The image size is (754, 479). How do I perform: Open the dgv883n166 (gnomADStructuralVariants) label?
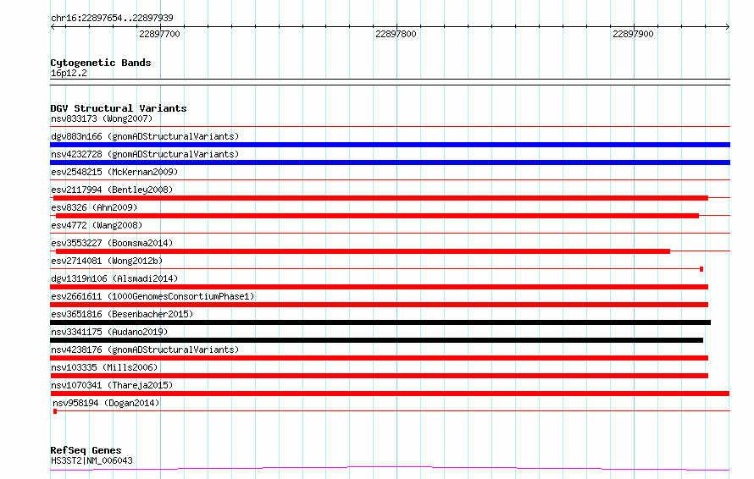tap(145, 136)
